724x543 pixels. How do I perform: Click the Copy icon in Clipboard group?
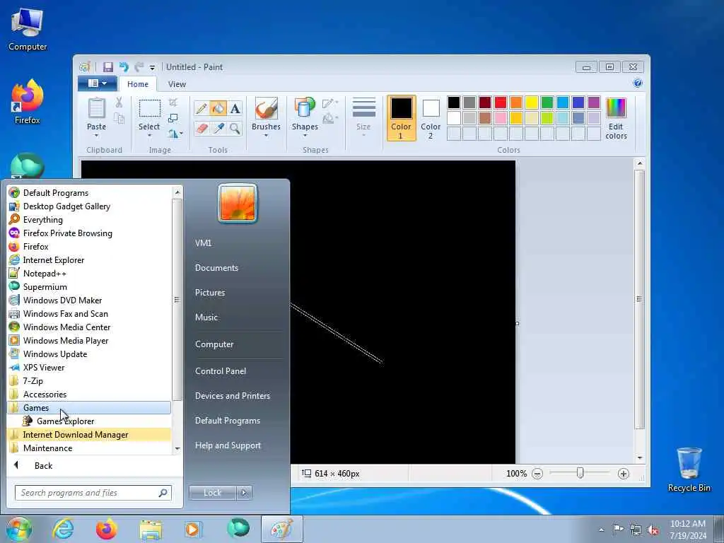click(x=119, y=119)
